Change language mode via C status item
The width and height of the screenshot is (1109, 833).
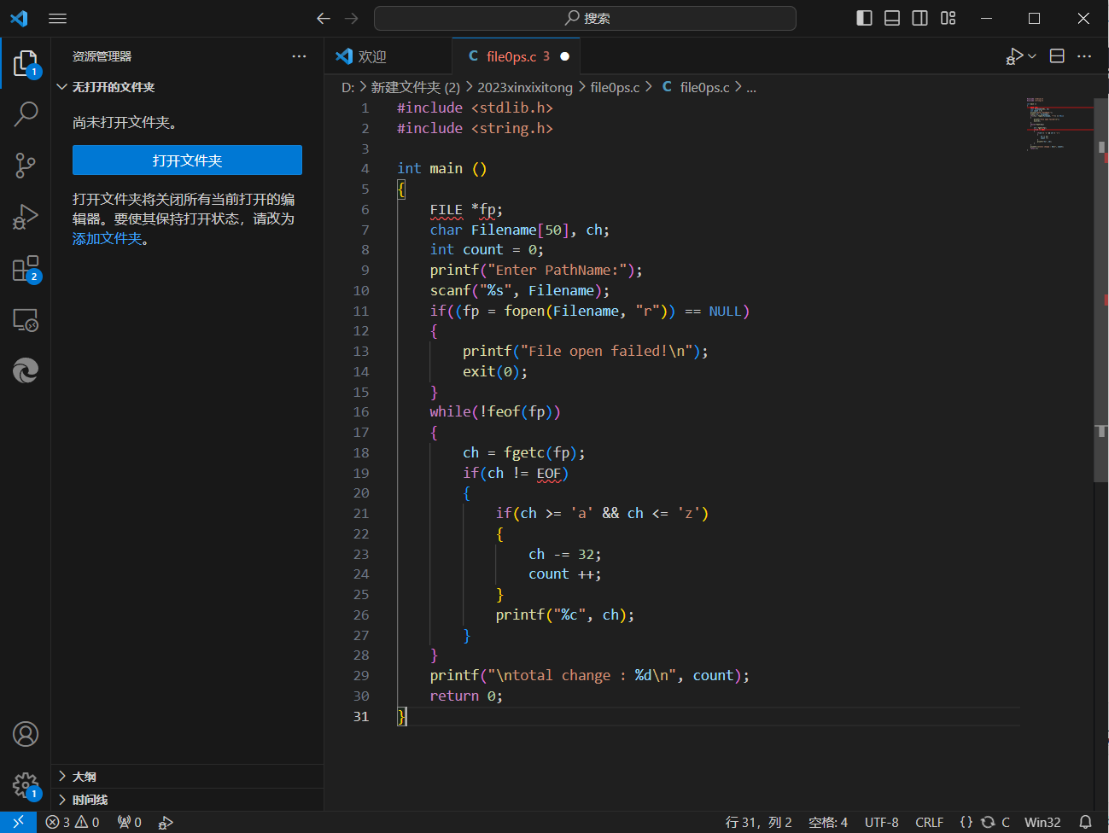pos(1006,822)
